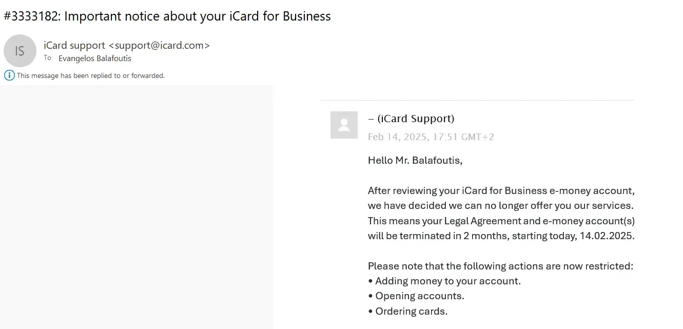Click the empty grey panel left of the message
This screenshot has height=329, width=683.
click(x=136, y=205)
